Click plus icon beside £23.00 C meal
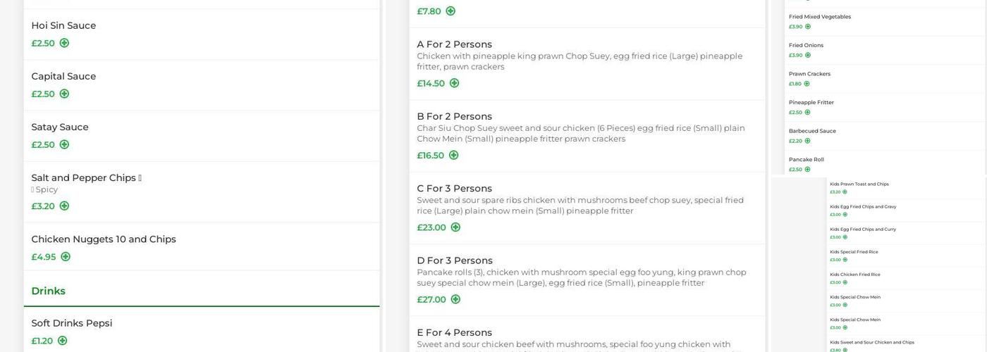987x352 pixels. tap(455, 227)
